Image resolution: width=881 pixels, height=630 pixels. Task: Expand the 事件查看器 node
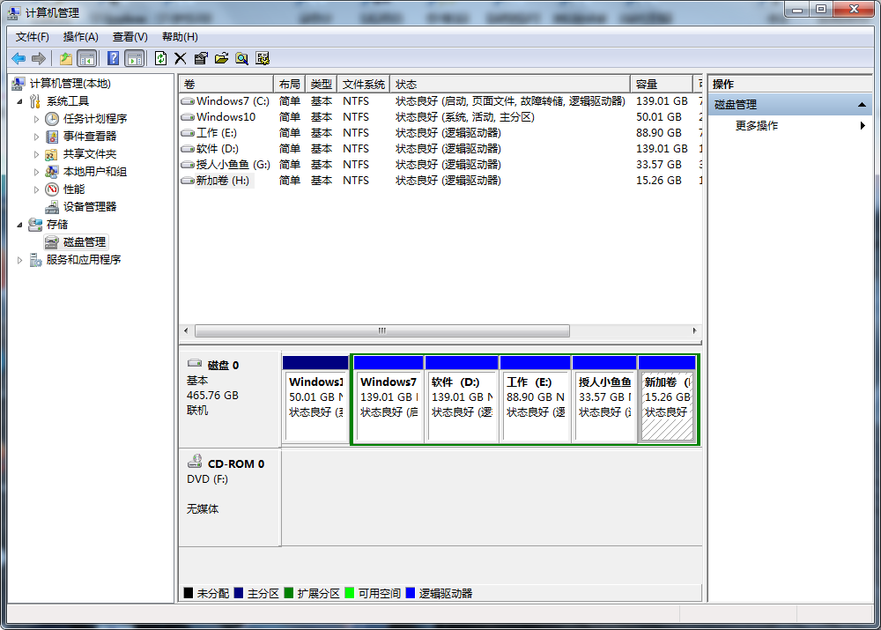36,137
